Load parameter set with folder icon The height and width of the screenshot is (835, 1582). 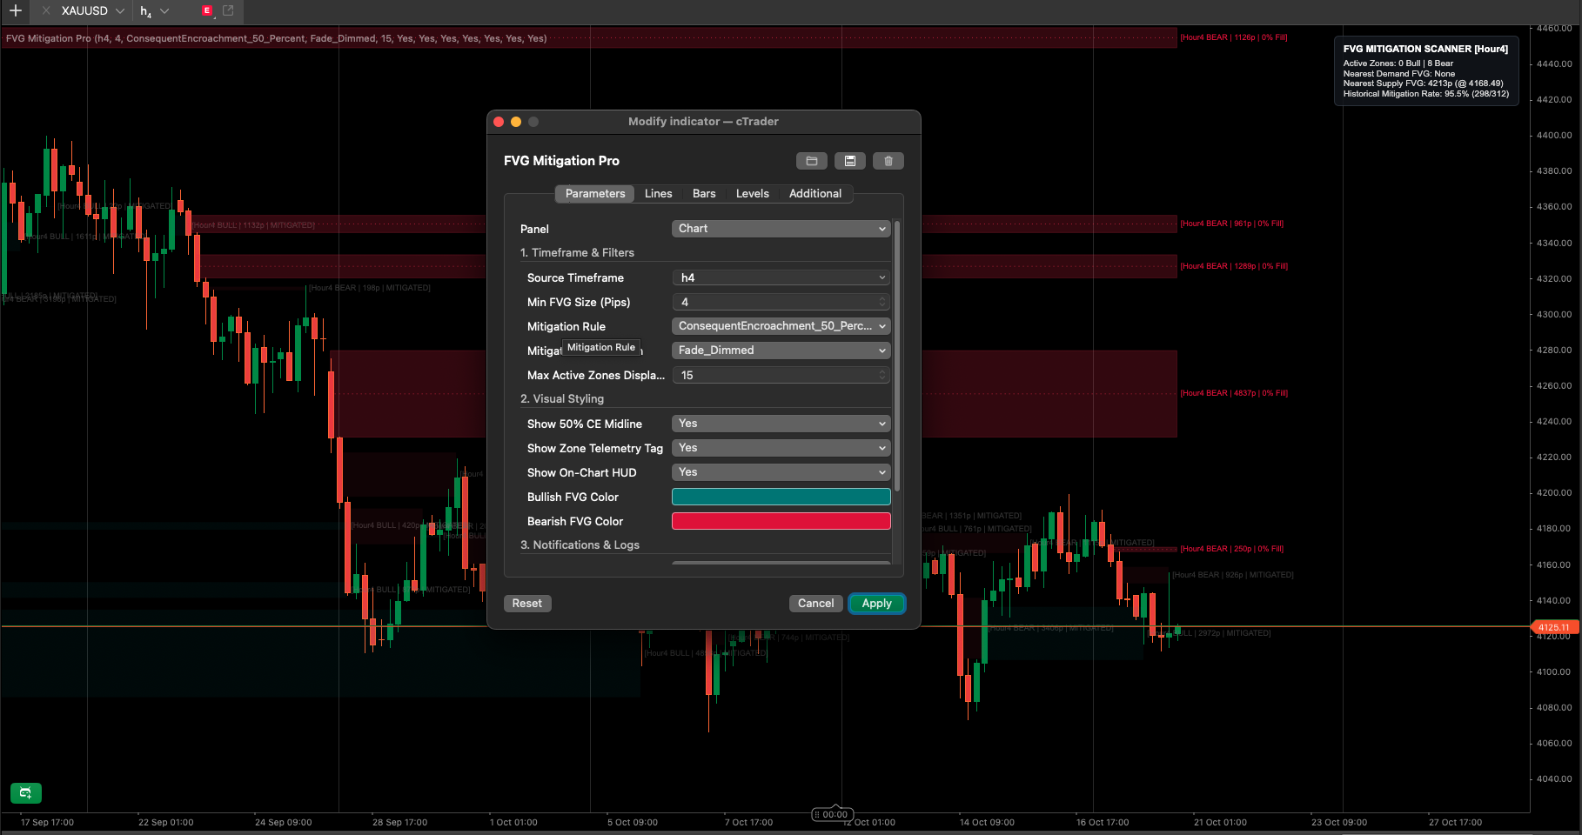coord(811,161)
